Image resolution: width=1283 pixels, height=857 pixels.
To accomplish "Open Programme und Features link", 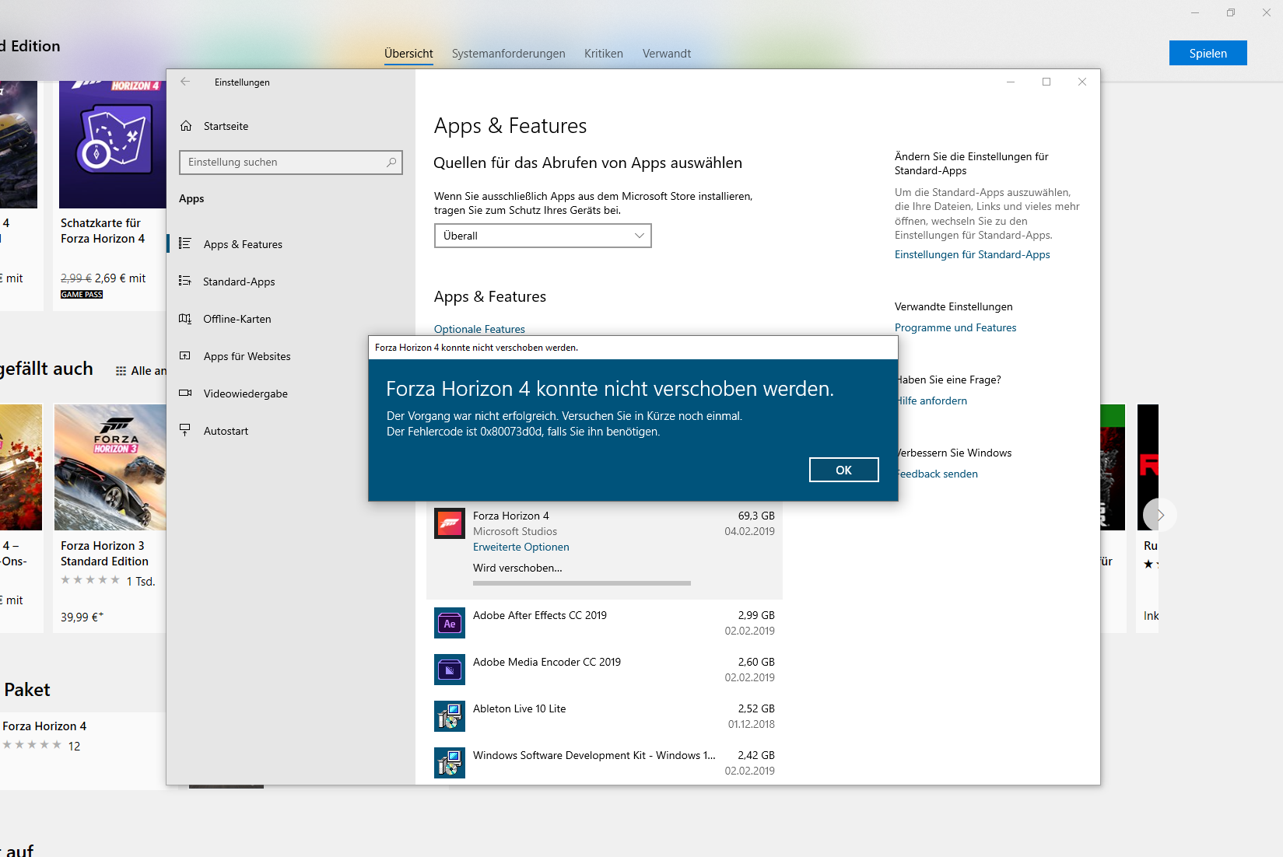I will 955,327.
